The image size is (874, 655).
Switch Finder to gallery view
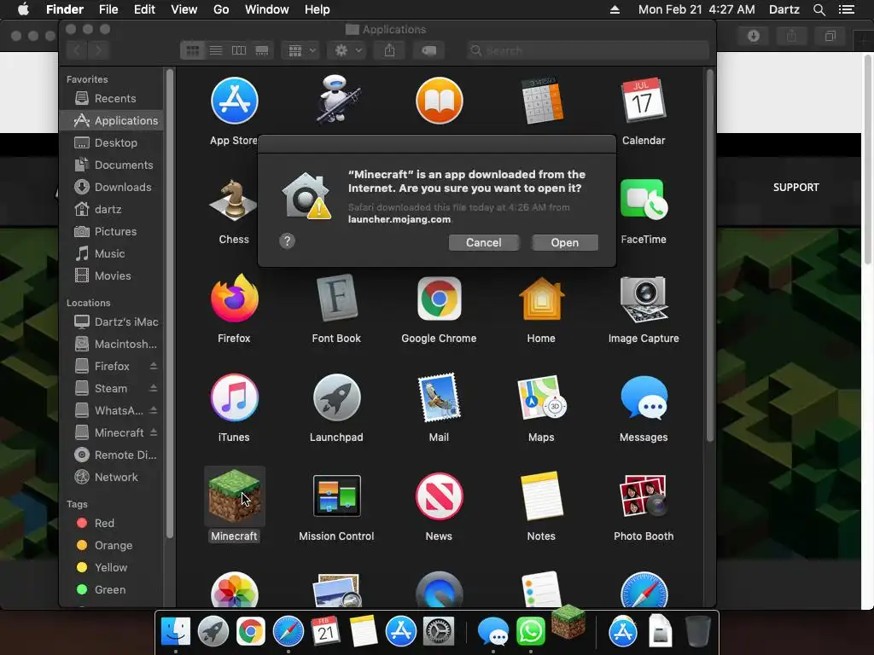click(x=262, y=50)
